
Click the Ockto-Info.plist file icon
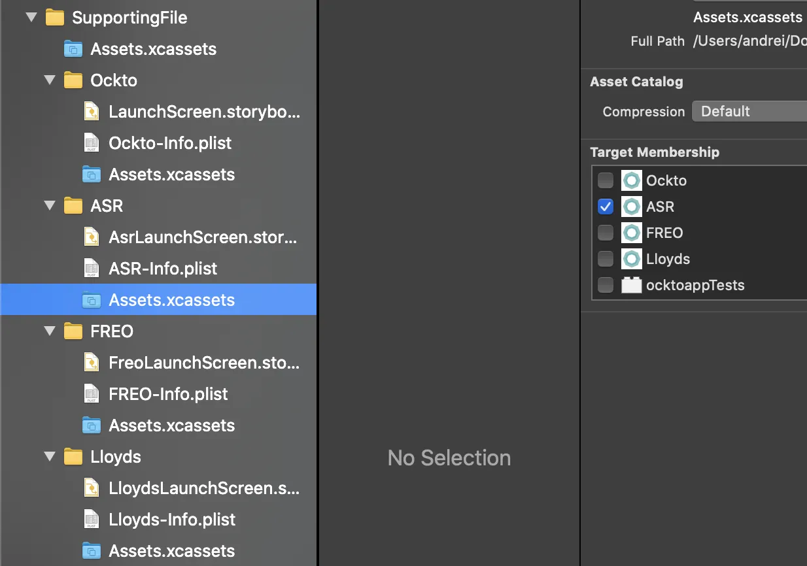(92, 143)
